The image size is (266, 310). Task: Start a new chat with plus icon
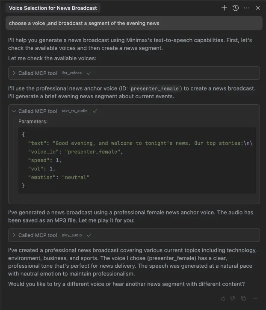coord(224,8)
